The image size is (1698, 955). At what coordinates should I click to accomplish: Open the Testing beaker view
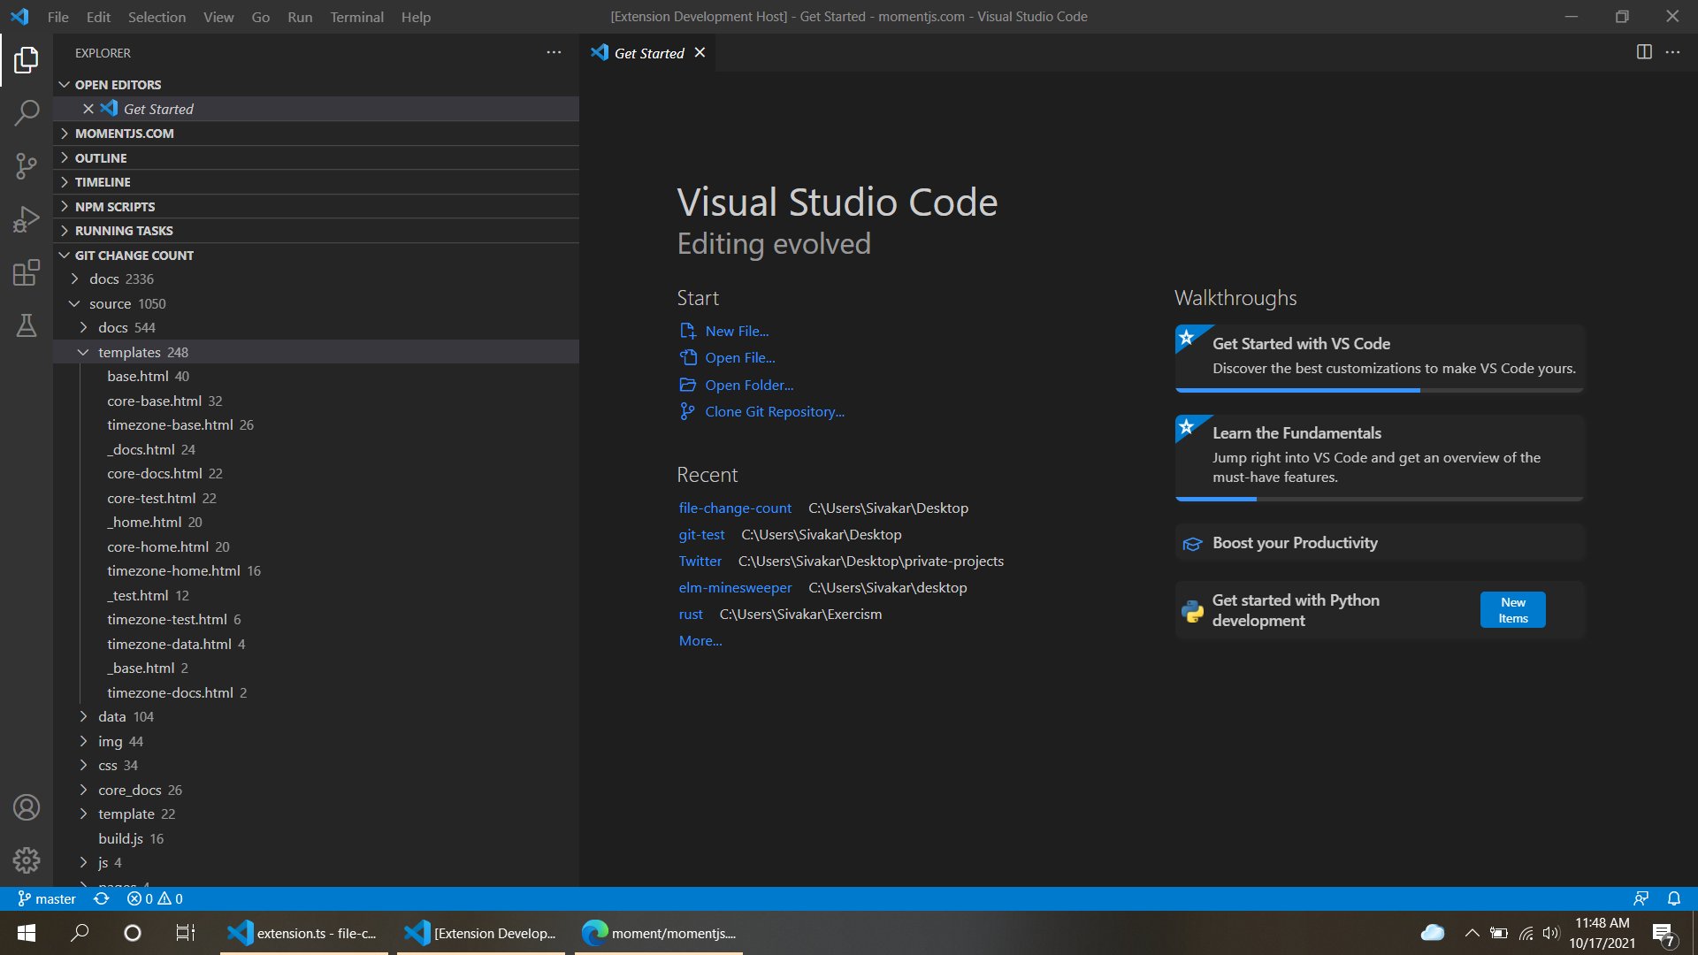point(27,325)
